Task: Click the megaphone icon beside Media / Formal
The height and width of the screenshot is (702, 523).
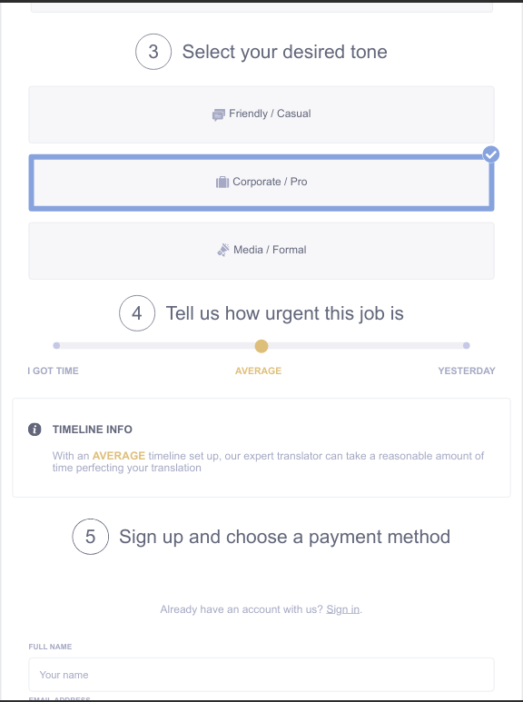Action: point(223,250)
